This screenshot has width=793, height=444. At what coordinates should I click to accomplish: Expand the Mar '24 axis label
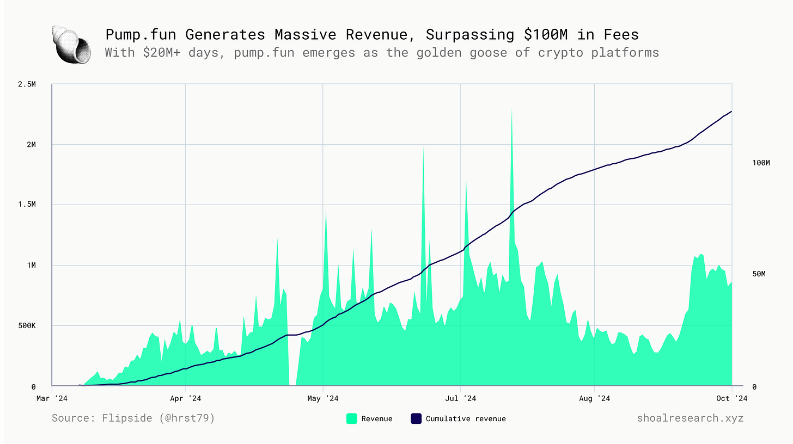51,398
